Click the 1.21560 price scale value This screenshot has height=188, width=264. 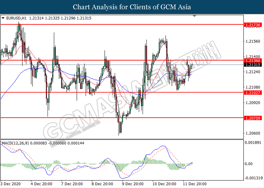click(253, 41)
